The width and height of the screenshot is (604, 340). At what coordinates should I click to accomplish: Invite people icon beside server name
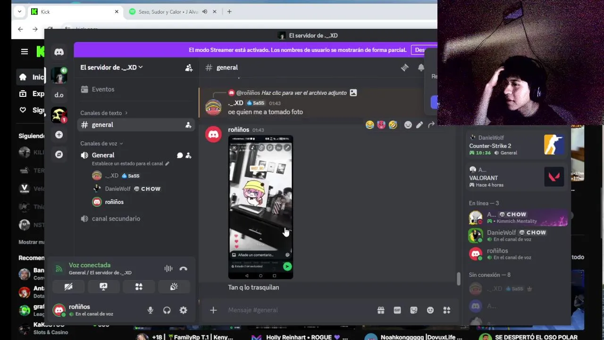pyautogui.click(x=189, y=68)
